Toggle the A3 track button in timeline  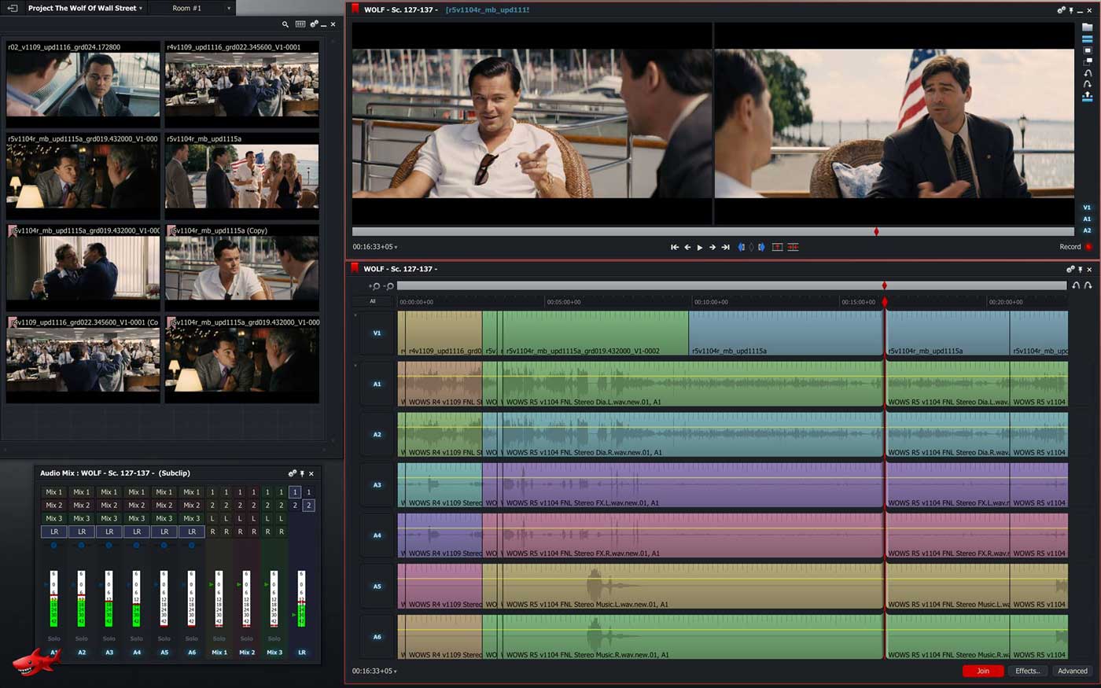coord(377,485)
